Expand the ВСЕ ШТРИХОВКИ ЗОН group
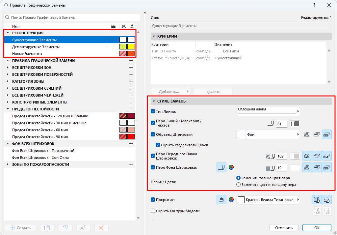The height and width of the screenshot is (235, 337). (x=8, y=68)
